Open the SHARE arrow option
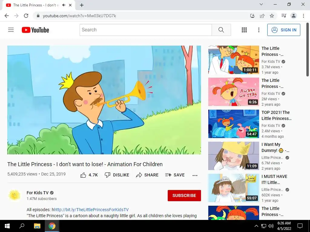This screenshot has width=310, height=232. tap(147, 175)
